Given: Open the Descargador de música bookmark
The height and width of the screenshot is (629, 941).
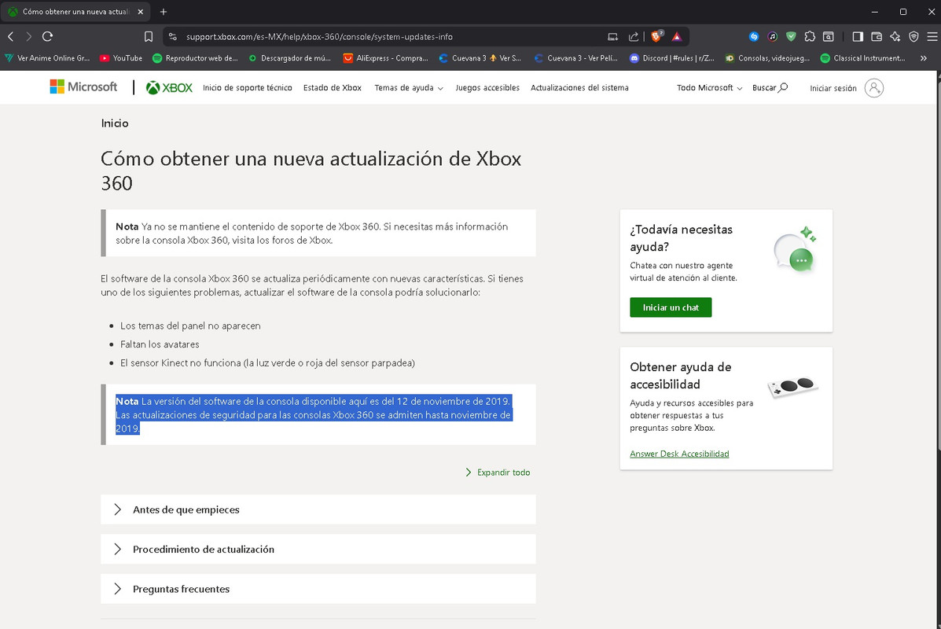Looking at the screenshot, I should point(289,58).
